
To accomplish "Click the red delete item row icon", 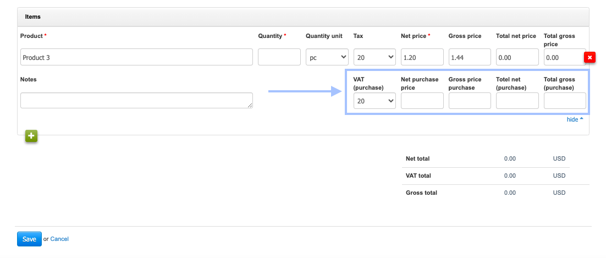I will coord(590,57).
